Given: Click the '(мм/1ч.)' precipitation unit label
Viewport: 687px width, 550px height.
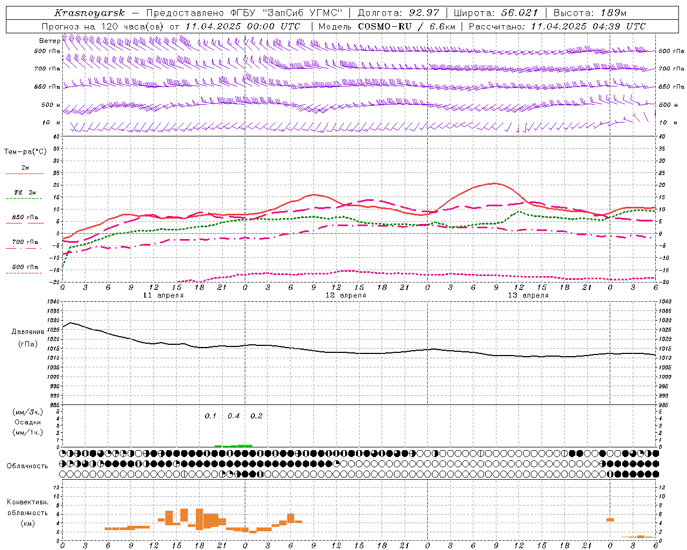Looking at the screenshot, I should click(28, 432).
